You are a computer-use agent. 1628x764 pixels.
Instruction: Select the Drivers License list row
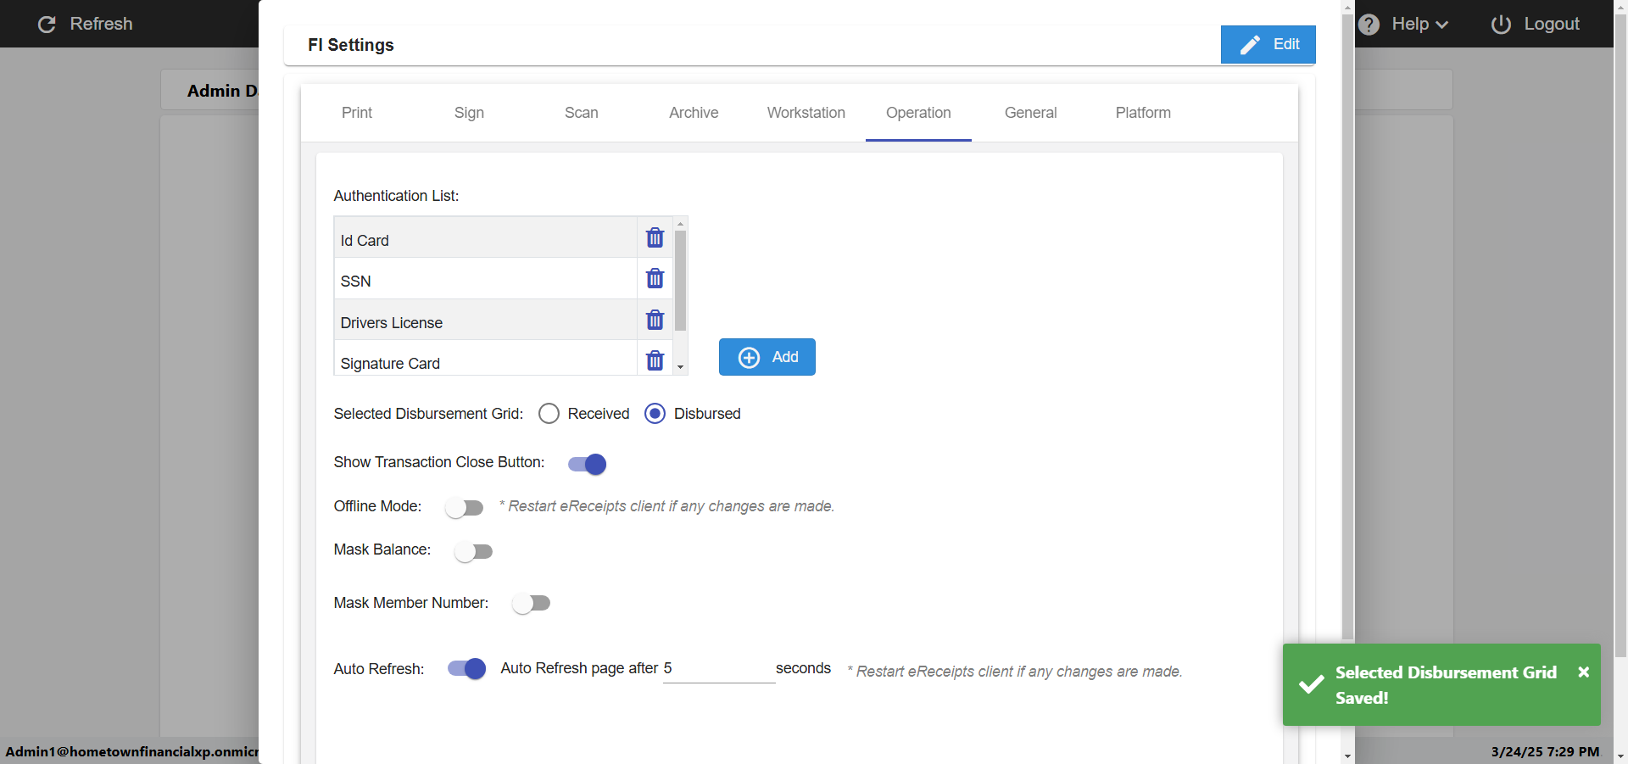point(486,320)
